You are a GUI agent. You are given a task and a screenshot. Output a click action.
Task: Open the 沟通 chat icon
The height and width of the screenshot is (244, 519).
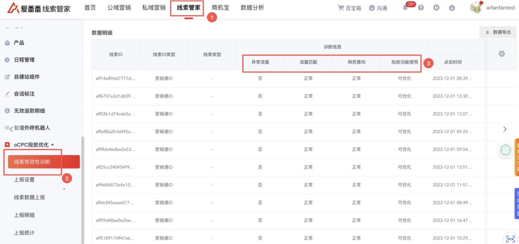[372, 8]
